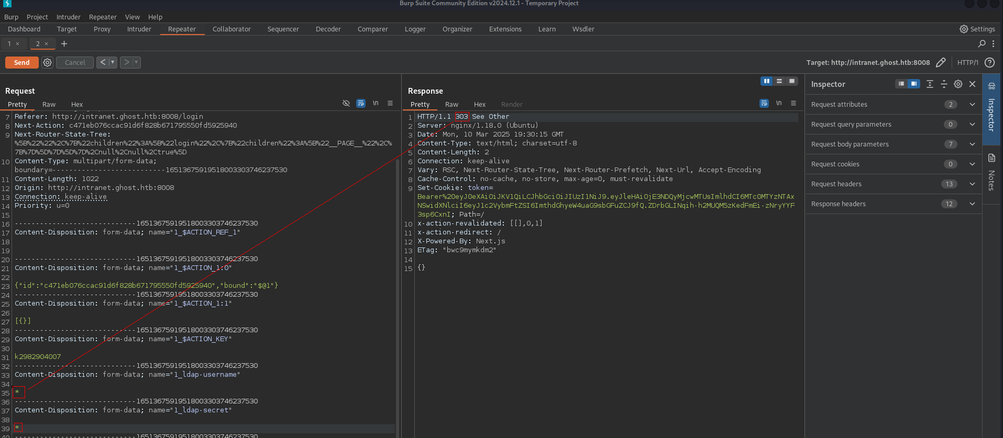The width and height of the screenshot is (1003, 438).
Task: Open Response viewer hamburger menu
Action: coord(793,104)
